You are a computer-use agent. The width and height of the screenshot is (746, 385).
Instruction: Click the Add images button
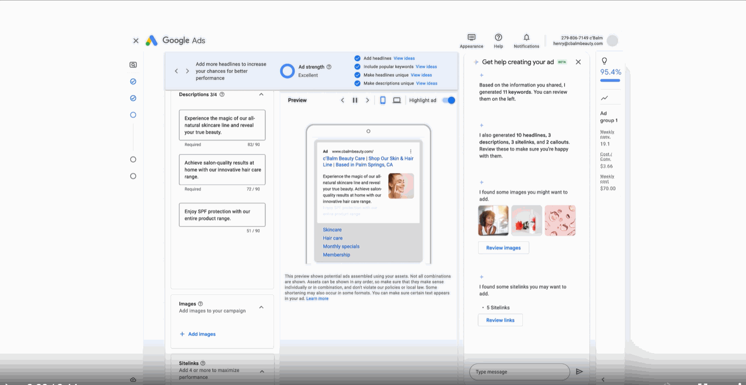(198, 334)
